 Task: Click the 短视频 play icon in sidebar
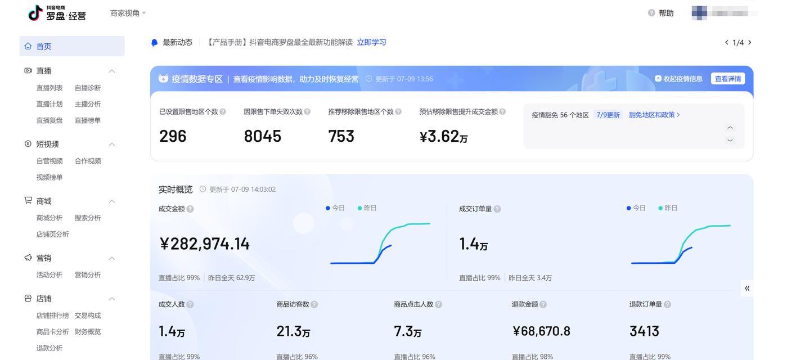[x=28, y=144]
